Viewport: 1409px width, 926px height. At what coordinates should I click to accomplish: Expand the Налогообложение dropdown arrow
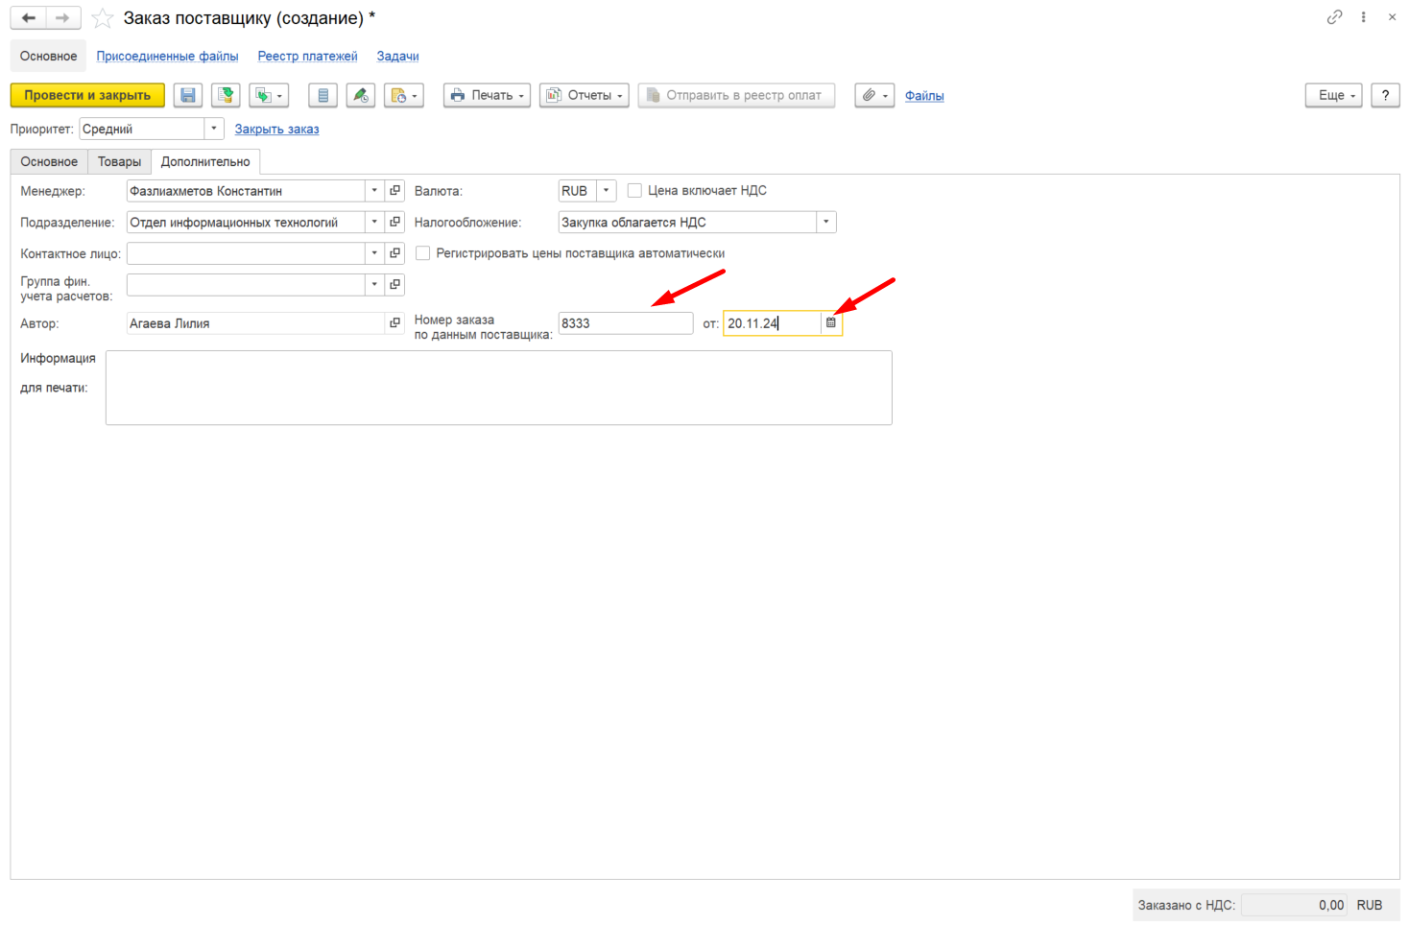click(825, 223)
